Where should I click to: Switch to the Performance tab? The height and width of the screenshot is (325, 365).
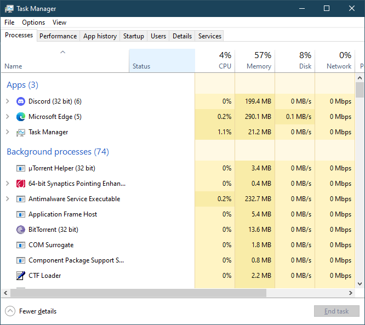[58, 36]
